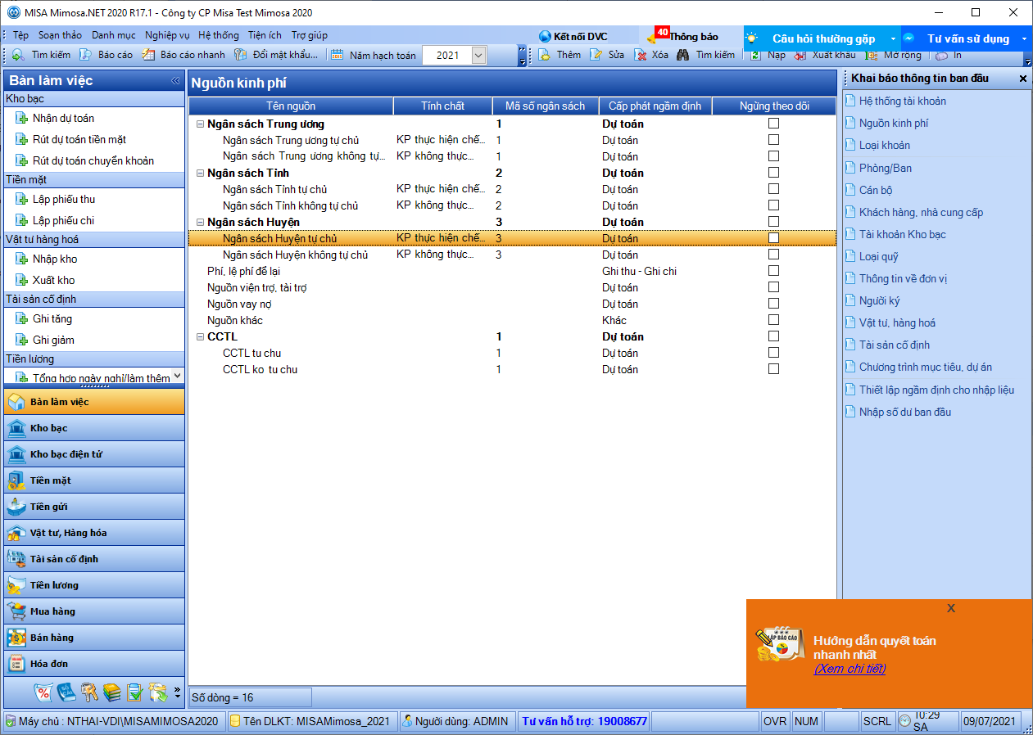
Task: Click the Sổ cái ledger book icon
Action: [66, 692]
